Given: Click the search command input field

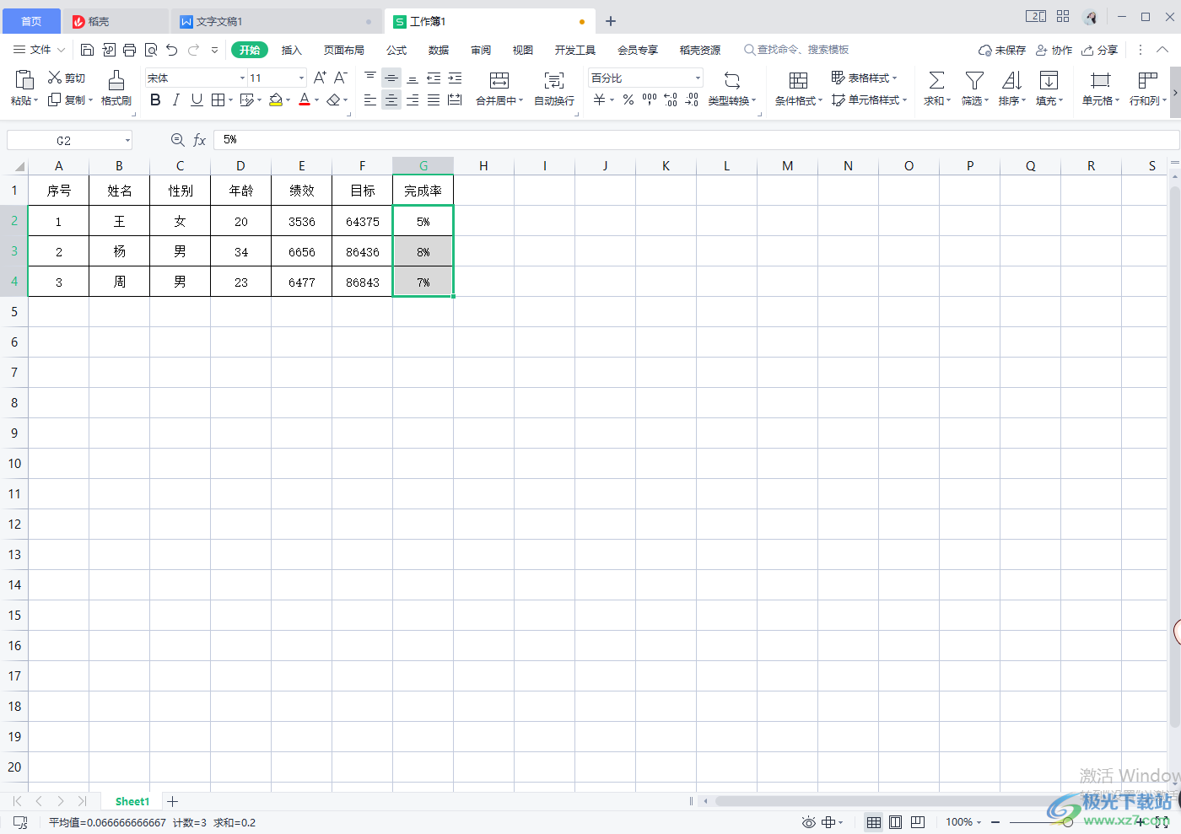Looking at the screenshot, I should pos(803,50).
